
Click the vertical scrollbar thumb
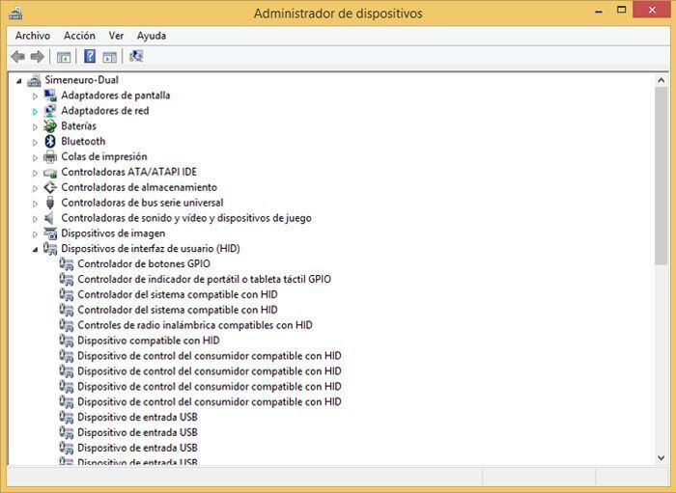click(661, 176)
